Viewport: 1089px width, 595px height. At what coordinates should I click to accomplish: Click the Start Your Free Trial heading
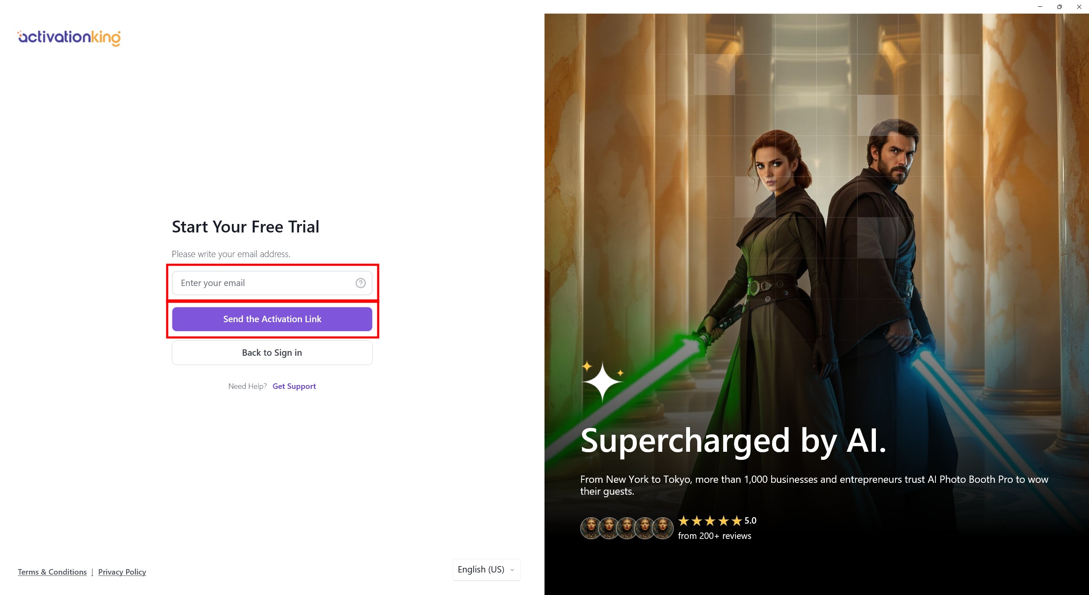(245, 227)
